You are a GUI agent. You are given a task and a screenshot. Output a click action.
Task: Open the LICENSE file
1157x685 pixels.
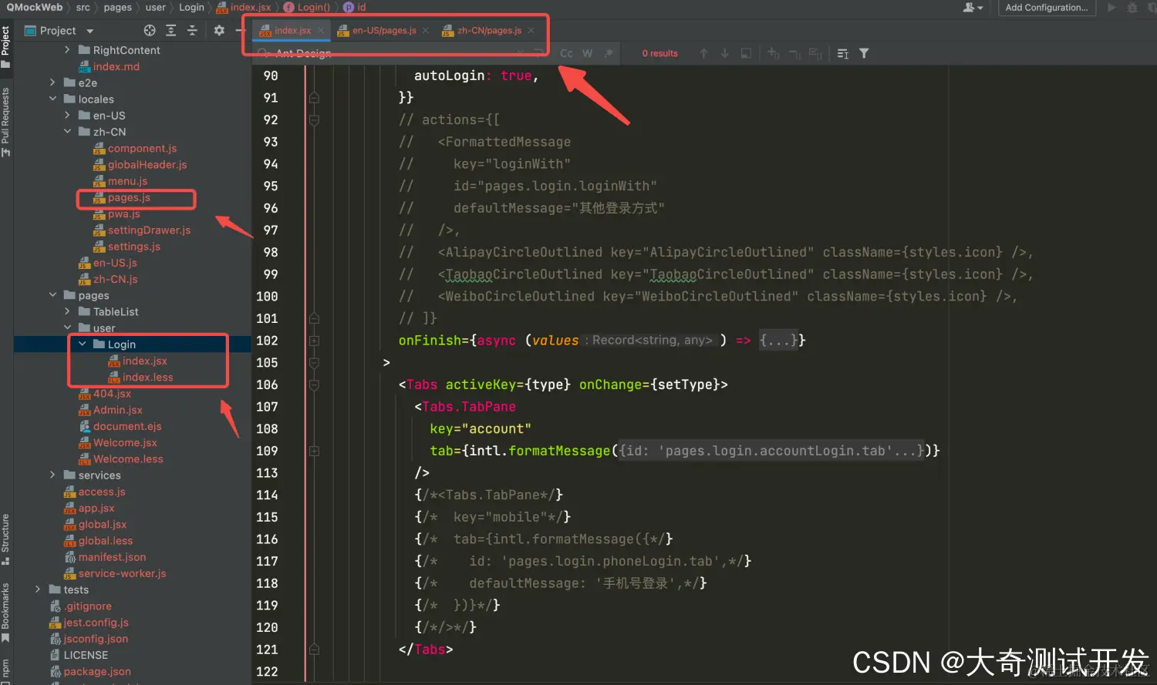click(x=85, y=655)
